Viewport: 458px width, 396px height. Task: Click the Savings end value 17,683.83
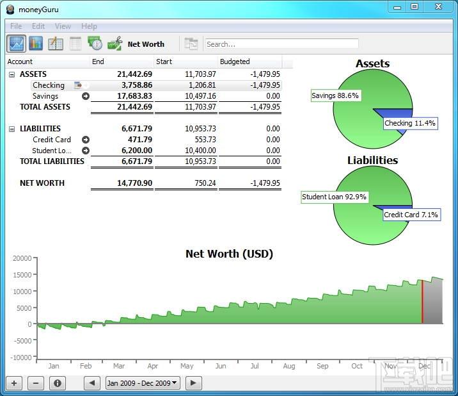(x=135, y=96)
